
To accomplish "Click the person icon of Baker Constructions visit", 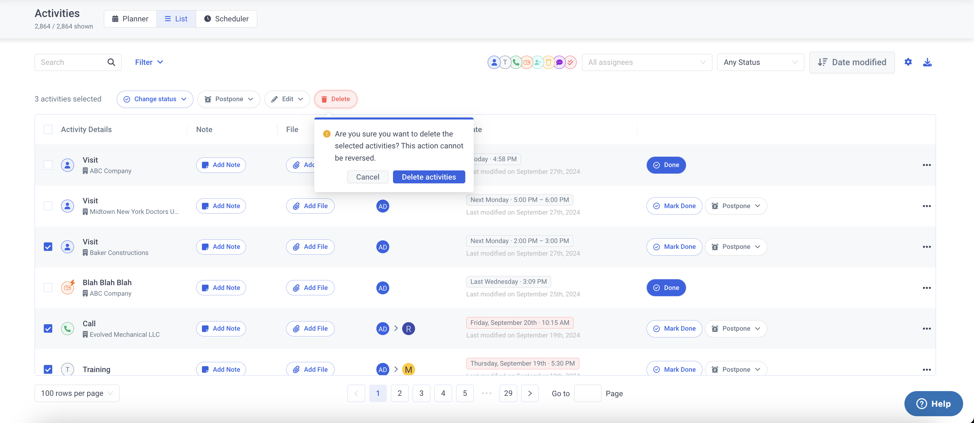I will click(67, 247).
